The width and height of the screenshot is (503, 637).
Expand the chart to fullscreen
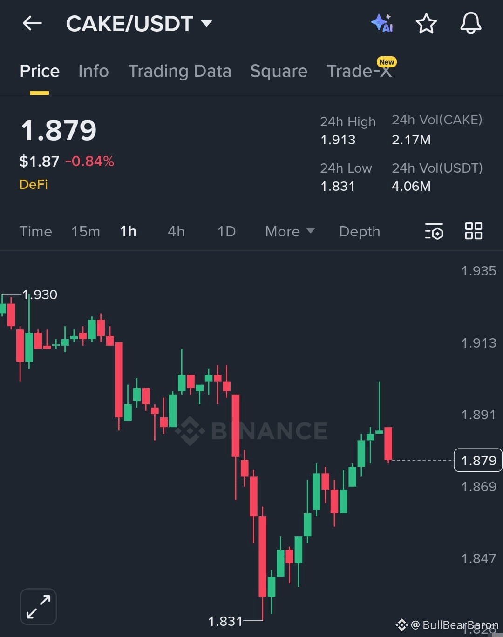tap(38, 606)
